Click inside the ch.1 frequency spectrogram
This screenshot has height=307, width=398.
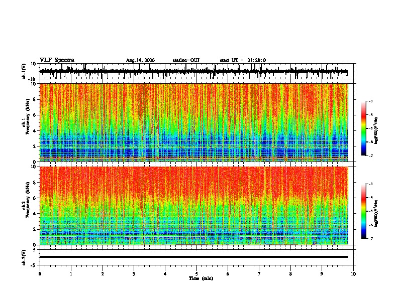pyautogui.click(x=194, y=122)
